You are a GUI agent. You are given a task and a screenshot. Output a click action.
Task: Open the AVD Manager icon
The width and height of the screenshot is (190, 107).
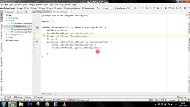coord(177,8)
